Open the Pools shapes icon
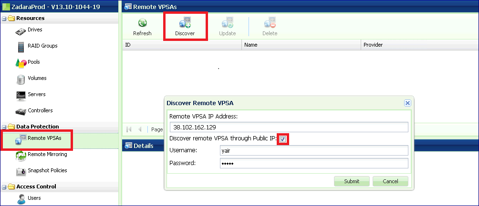Screen dimensions: 479x206 click(x=21, y=63)
